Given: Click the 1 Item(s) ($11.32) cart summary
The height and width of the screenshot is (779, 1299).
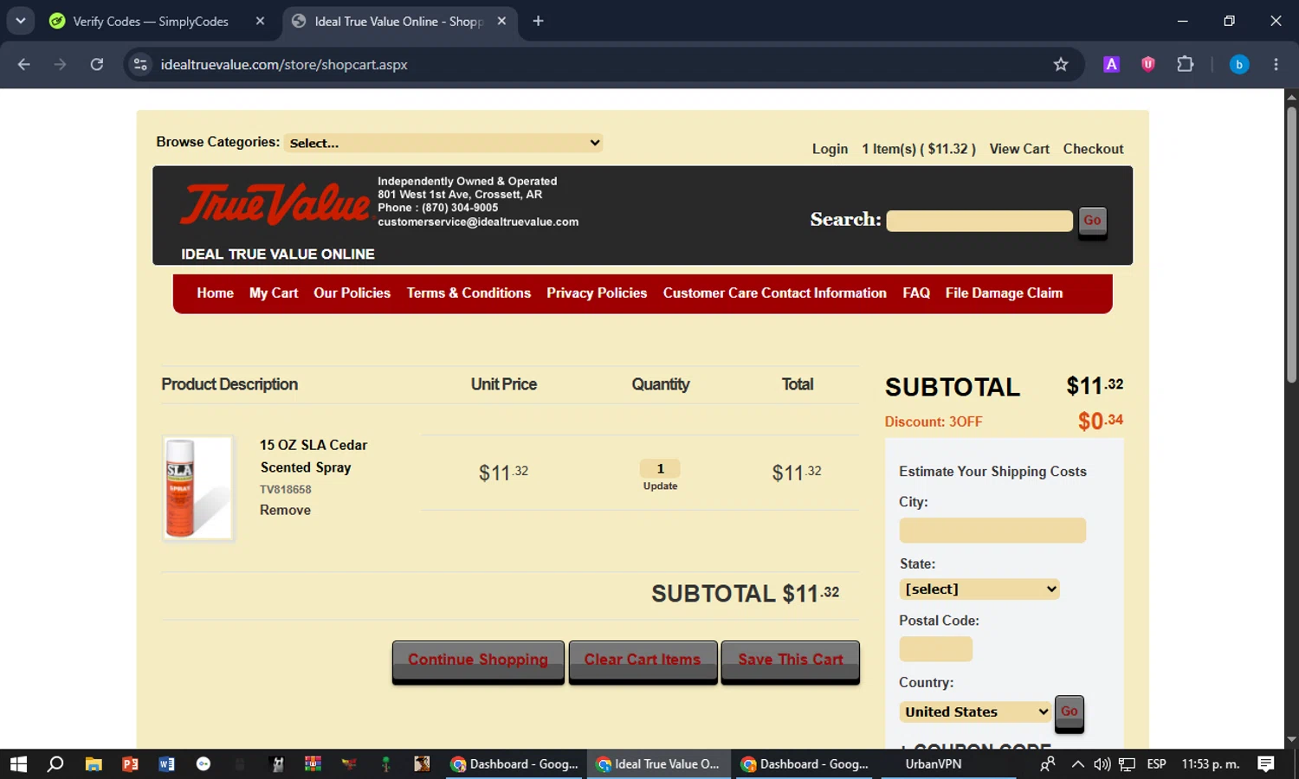Looking at the screenshot, I should [x=919, y=149].
